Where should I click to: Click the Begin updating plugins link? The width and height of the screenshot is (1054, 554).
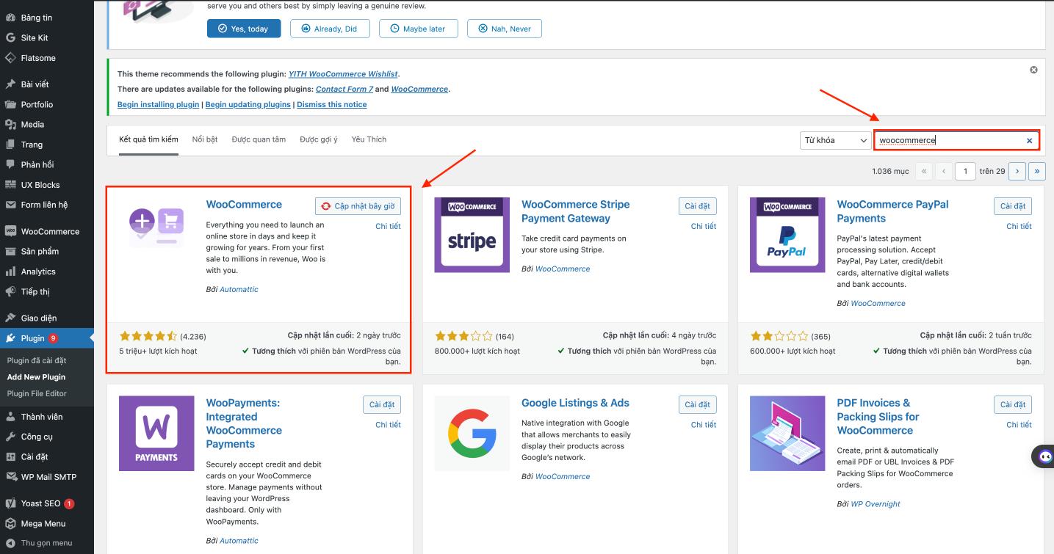(x=248, y=104)
